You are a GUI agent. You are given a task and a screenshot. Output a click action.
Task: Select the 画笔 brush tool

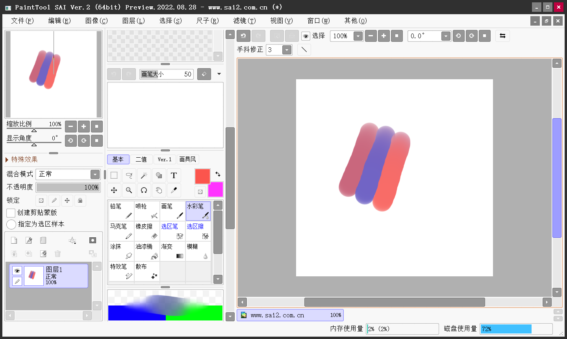172,211
